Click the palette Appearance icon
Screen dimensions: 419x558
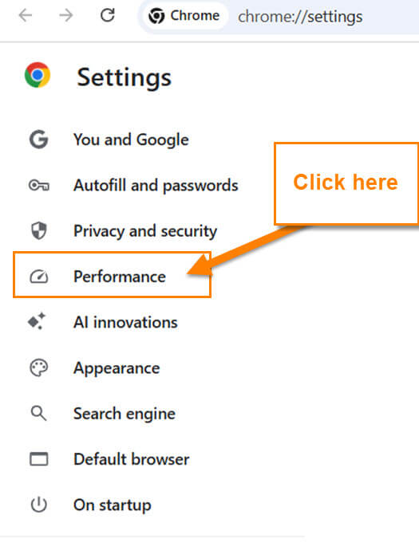(x=38, y=368)
